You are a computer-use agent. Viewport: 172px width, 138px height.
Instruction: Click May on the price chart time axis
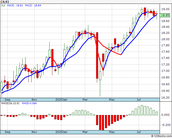coord(112,100)
